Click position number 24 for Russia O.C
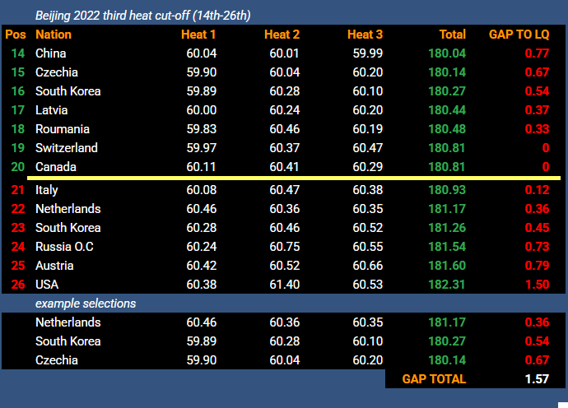The width and height of the screenshot is (568, 408). click(18, 247)
